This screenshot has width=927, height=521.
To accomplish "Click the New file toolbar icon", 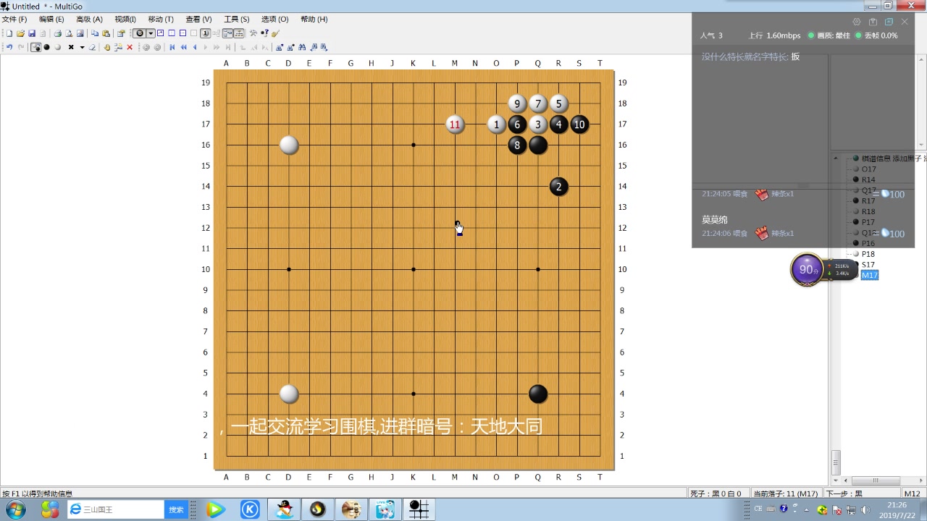I will point(9,33).
